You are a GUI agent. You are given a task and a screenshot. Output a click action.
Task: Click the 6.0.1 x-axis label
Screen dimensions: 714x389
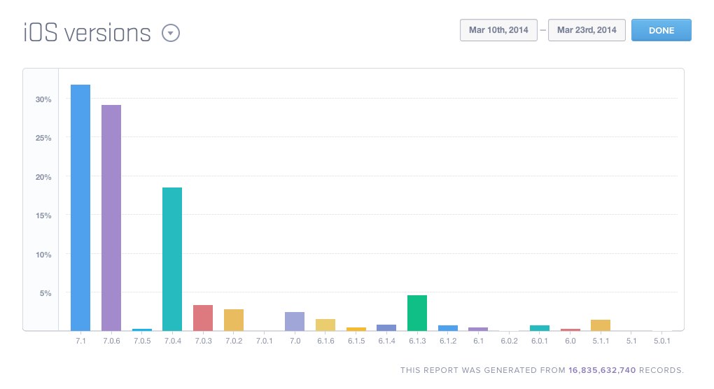[x=540, y=340]
